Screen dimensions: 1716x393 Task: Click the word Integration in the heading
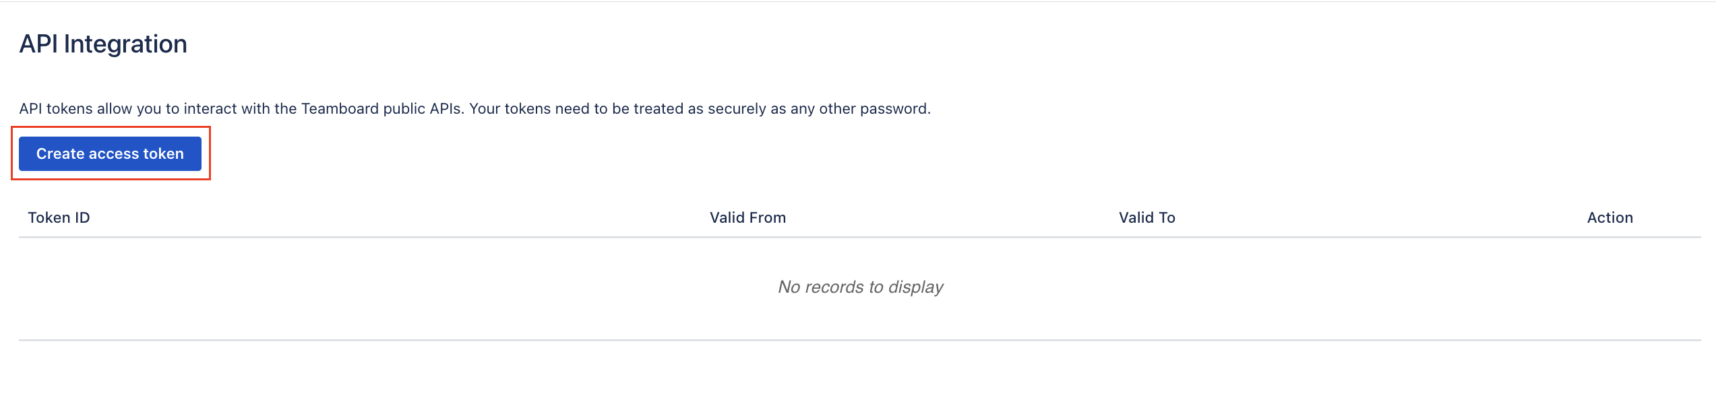click(x=125, y=44)
